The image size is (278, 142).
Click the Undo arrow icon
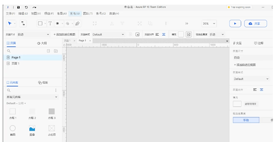(26, 7)
